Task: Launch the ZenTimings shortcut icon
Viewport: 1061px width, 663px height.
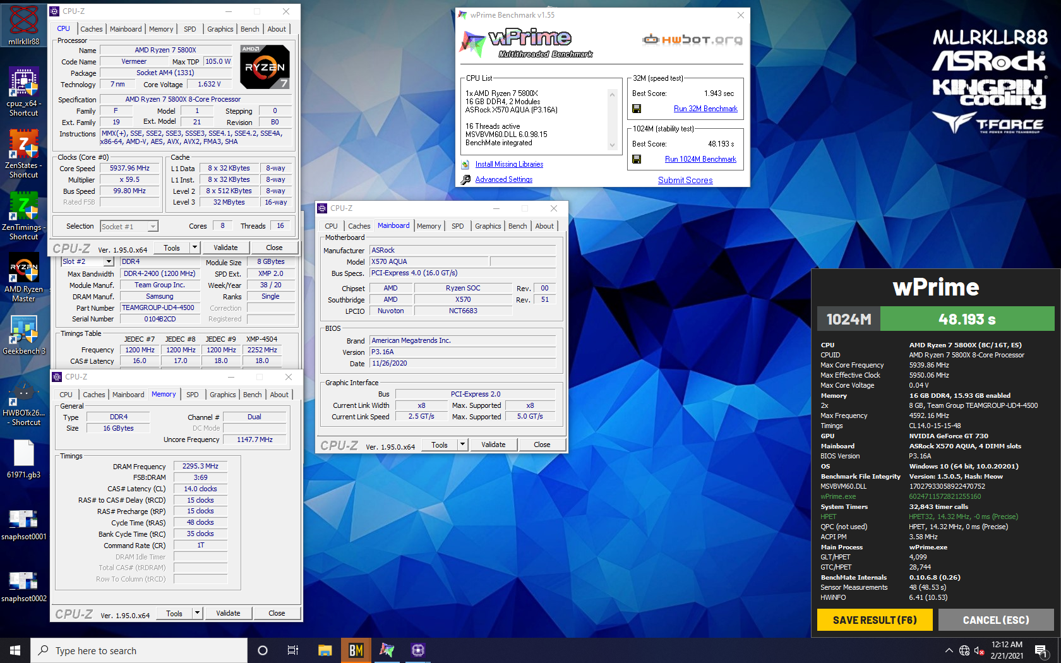Action: (23, 216)
